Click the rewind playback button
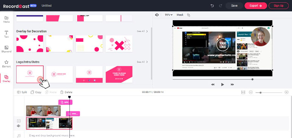The width and height of the screenshot is (292, 138). (213, 85)
